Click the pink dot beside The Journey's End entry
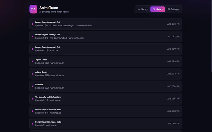Viewport: 212px width, 132px height. pos(32,36)
